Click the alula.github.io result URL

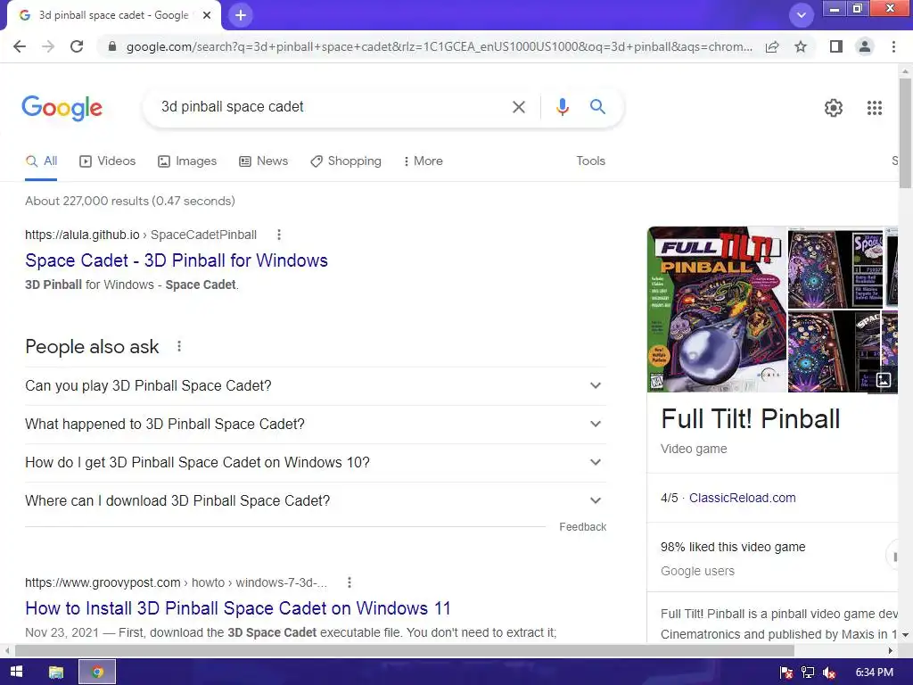pos(140,235)
